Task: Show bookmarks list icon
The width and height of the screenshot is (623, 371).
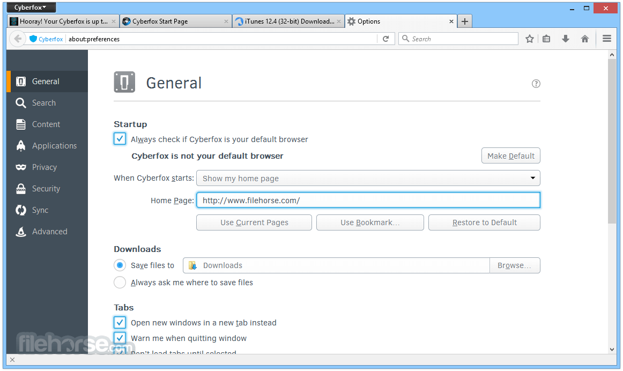Action: tap(547, 39)
